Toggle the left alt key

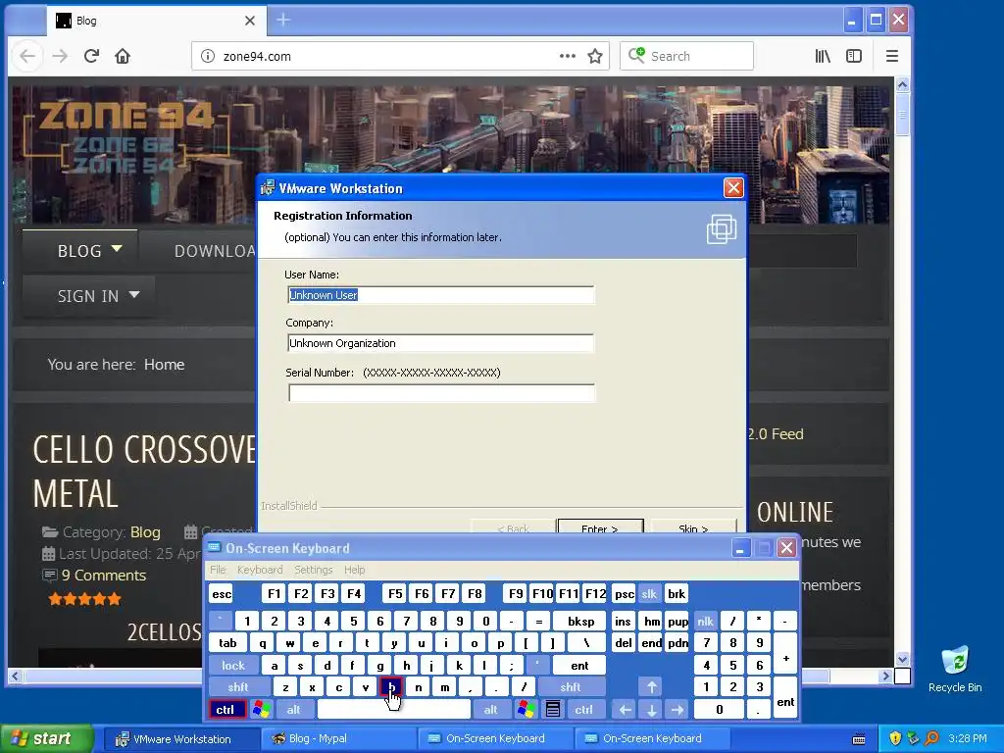click(293, 710)
